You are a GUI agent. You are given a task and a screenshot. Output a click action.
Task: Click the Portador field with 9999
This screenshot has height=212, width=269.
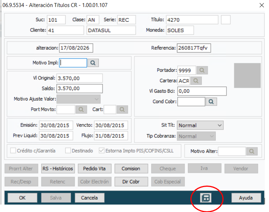coord(187,70)
